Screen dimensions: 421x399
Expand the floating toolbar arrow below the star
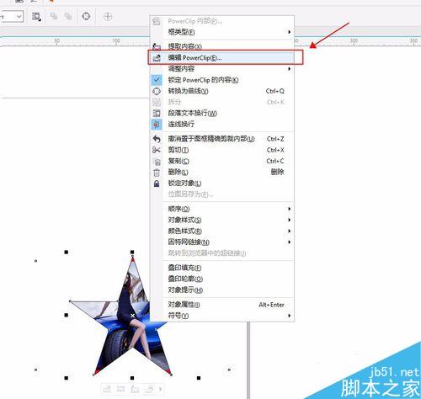click(x=160, y=389)
